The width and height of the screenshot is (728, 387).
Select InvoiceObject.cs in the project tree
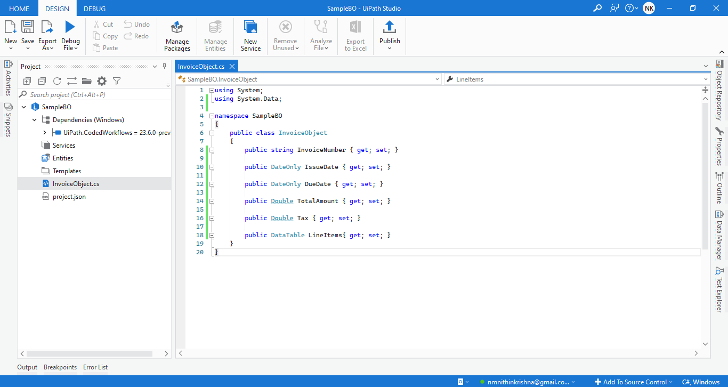[94, 184]
